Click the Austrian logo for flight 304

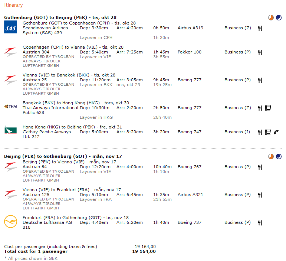coord(10,51)
